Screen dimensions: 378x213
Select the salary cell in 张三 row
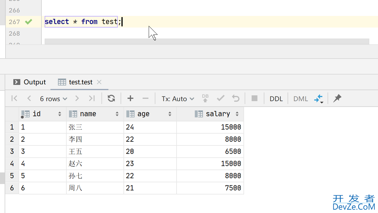point(210,127)
